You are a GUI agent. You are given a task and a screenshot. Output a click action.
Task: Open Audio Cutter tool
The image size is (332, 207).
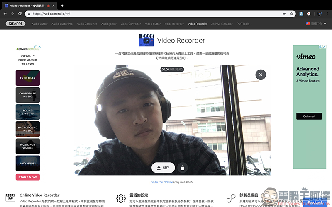coord(39,24)
